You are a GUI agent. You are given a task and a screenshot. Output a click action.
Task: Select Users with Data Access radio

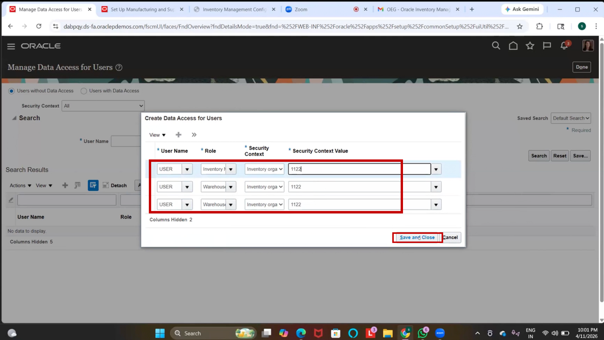pos(84,91)
